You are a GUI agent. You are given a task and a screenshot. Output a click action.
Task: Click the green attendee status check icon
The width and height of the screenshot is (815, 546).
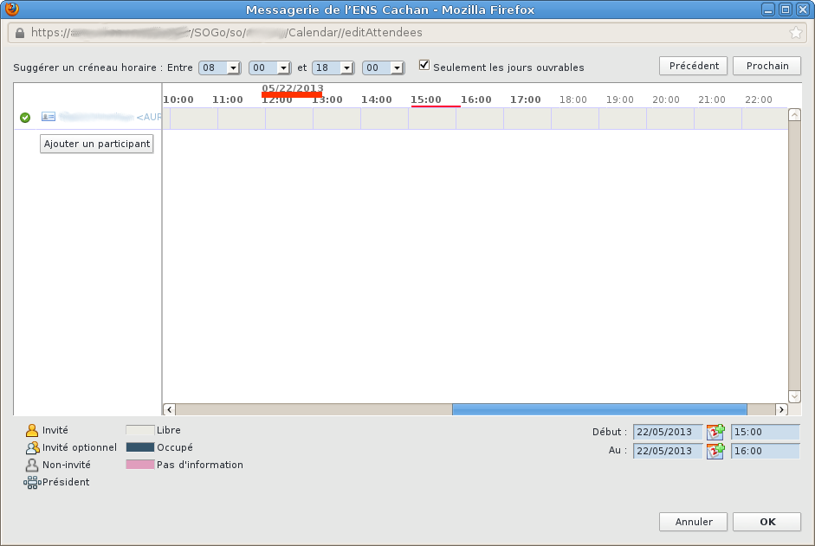pyautogui.click(x=25, y=117)
